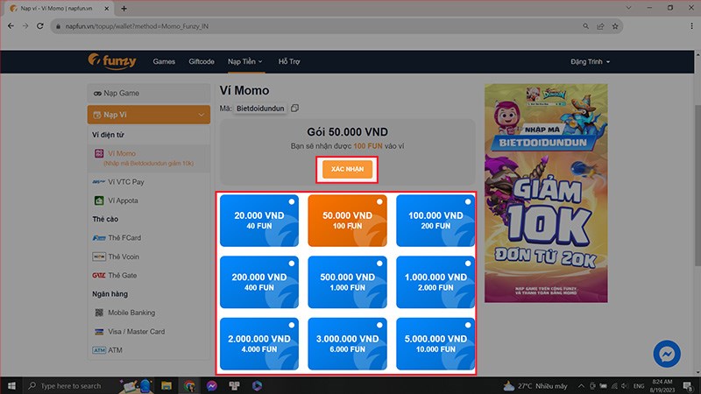
Task: Share this page icon in address bar
Action: click(x=600, y=26)
